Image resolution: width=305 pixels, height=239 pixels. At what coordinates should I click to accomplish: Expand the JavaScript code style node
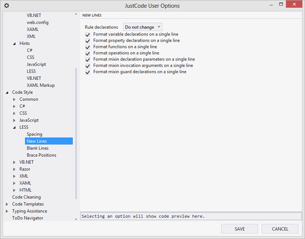[14, 120]
